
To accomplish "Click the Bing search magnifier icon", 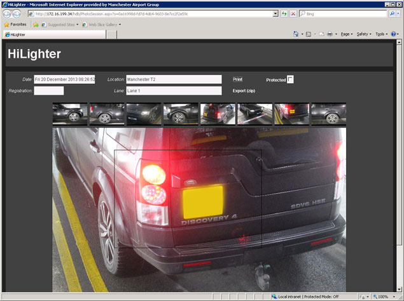I will click(x=393, y=13).
